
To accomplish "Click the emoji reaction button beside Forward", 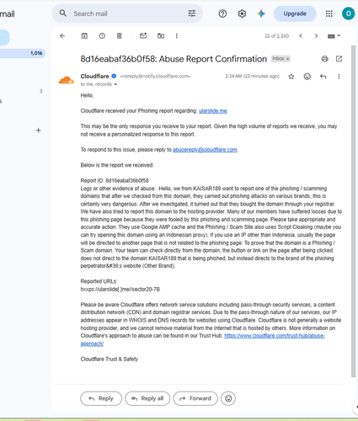I will click(228, 398).
